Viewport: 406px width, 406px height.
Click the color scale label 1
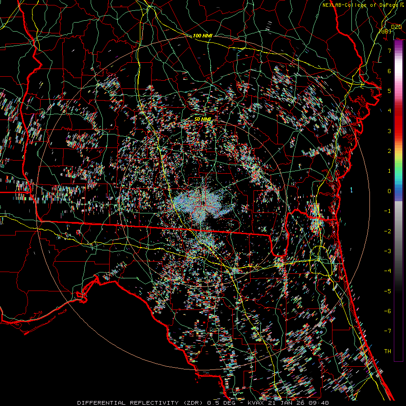389,171
